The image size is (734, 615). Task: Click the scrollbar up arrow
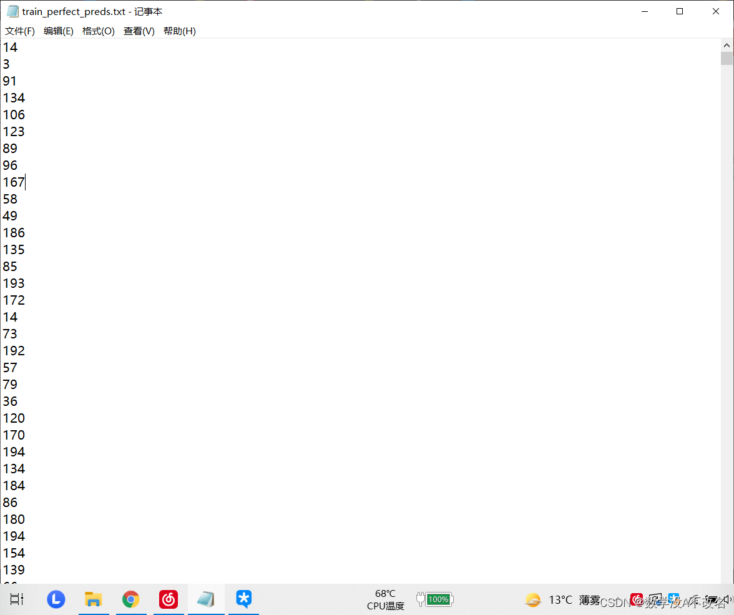[x=727, y=46]
